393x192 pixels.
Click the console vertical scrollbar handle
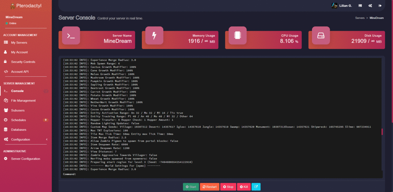coord(382,132)
